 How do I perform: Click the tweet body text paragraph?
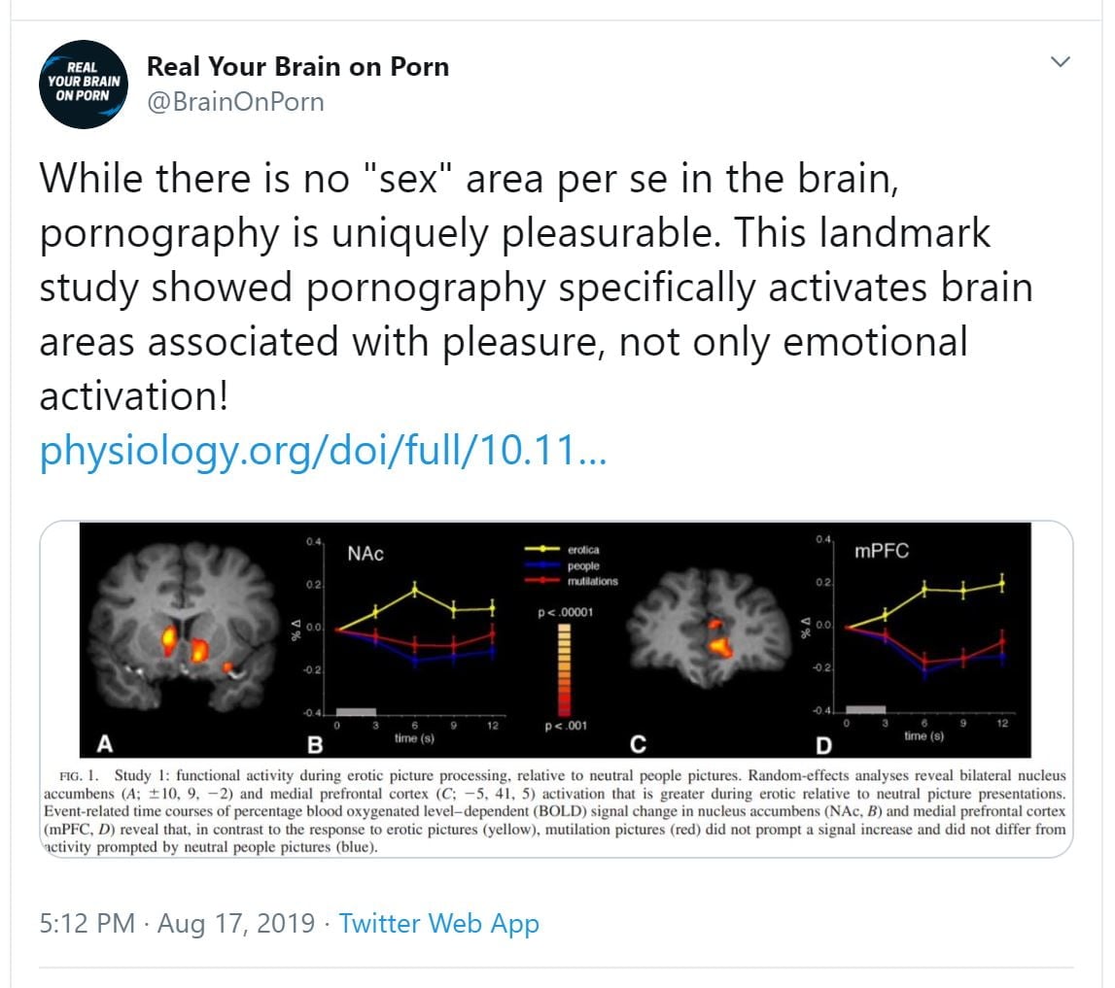pyautogui.click(x=535, y=287)
